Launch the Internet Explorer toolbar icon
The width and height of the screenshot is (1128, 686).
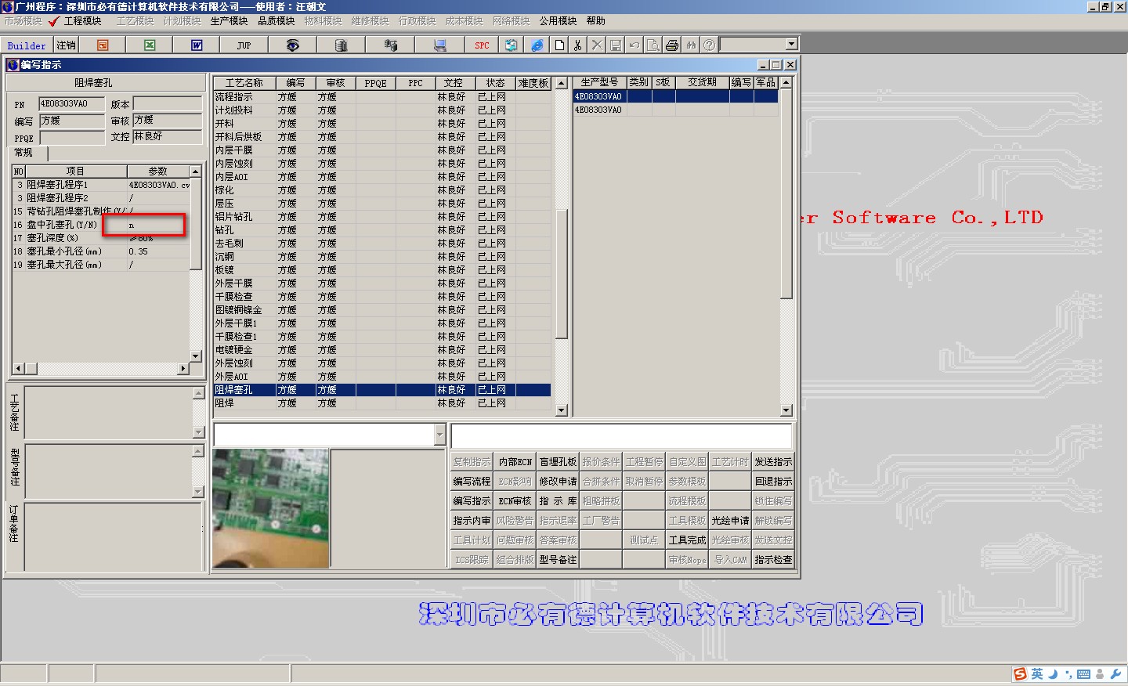[537, 45]
